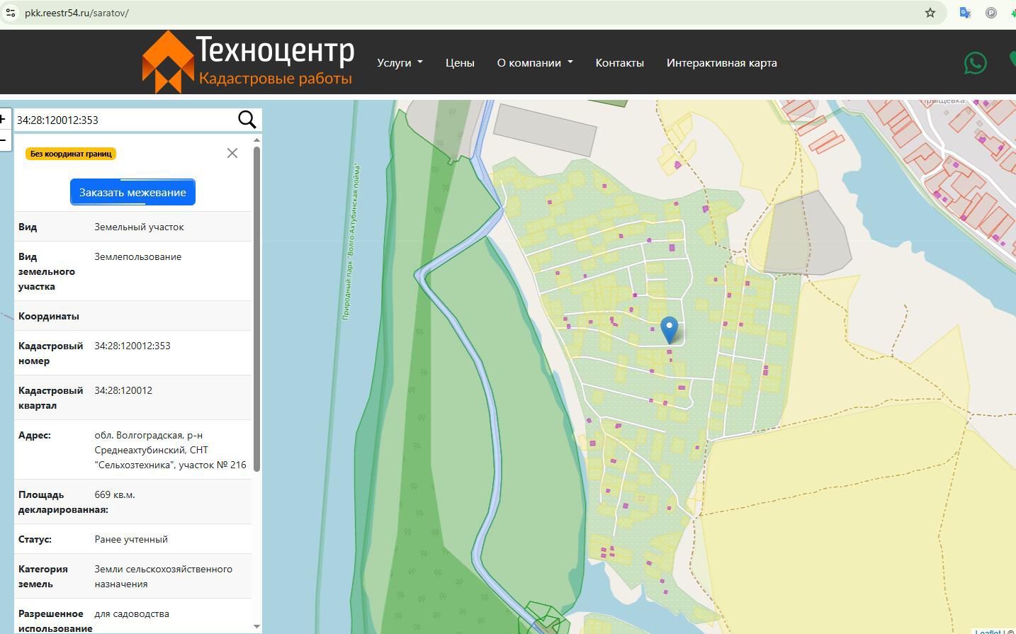Zoom out on the map
This screenshot has height=634, width=1016.
(4, 140)
